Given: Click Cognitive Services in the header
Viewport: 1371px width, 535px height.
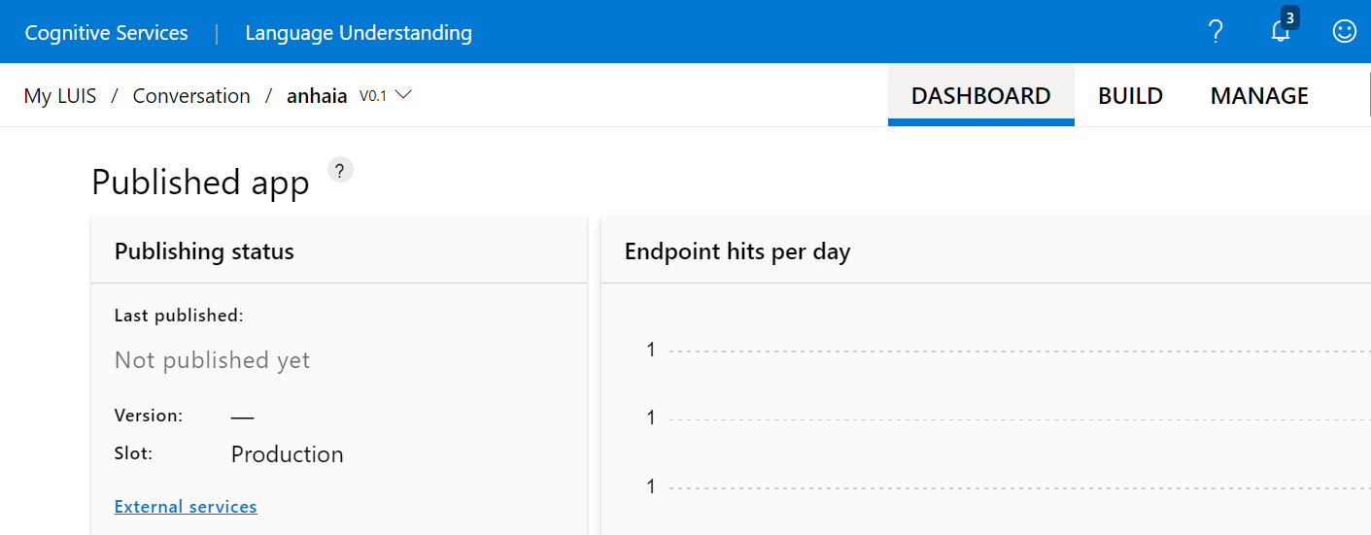Looking at the screenshot, I should (x=106, y=33).
